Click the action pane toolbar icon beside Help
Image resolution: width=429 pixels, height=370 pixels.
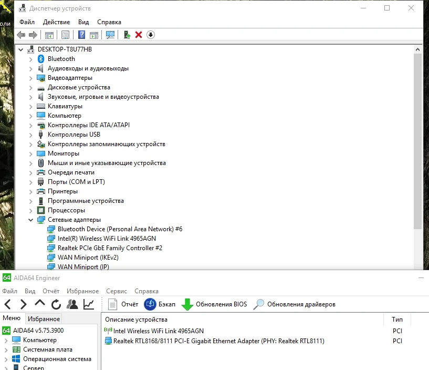[94, 35]
